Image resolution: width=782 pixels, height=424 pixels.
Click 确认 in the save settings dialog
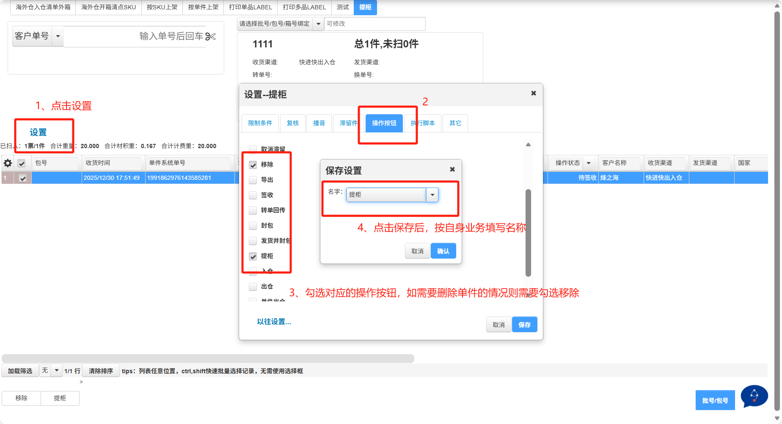tap(443, 251)
